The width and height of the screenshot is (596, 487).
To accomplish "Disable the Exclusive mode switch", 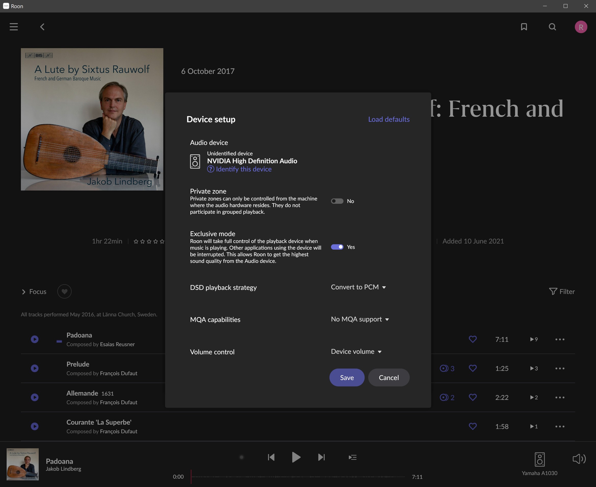I will pyautogui.click(x=337, y=247).
